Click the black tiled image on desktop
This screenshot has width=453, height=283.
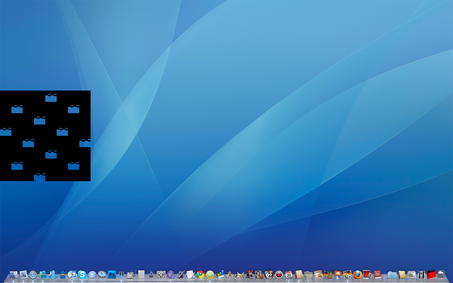coord(45,136)
